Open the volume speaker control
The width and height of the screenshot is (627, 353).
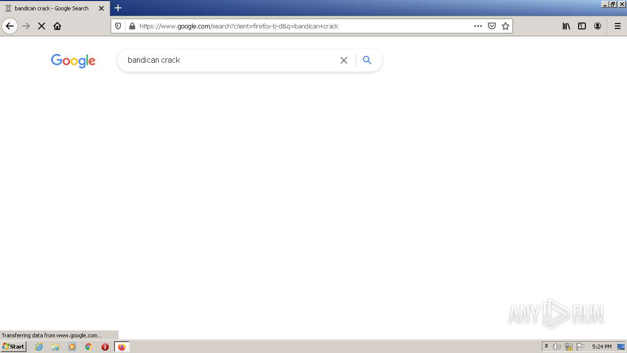(x=557, y=347)
